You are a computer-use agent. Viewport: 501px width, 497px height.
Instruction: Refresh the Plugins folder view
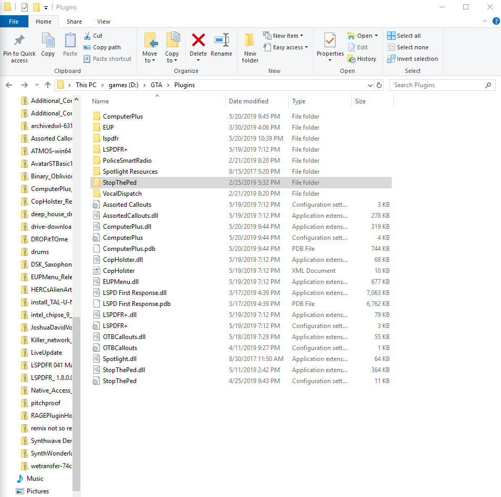[379, 85]
